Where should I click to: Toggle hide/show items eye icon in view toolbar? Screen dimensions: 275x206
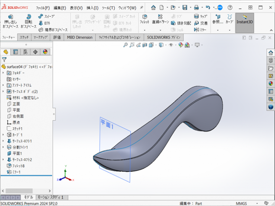(x=171, y=45)
